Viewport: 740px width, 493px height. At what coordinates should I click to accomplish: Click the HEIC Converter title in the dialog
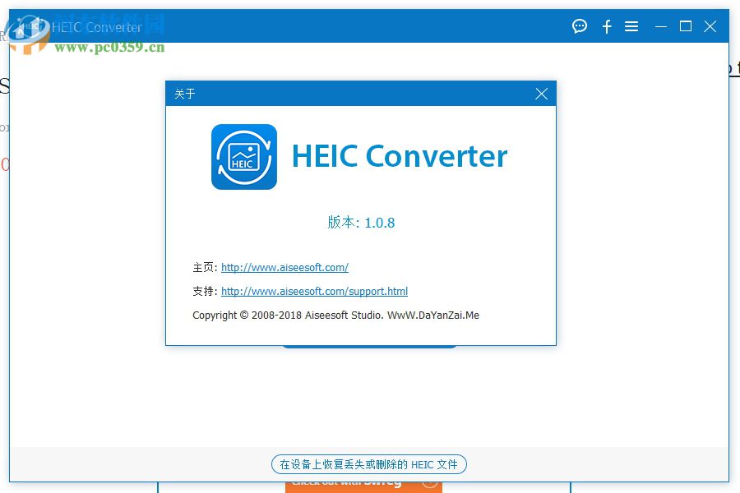[x=400, y=156]
